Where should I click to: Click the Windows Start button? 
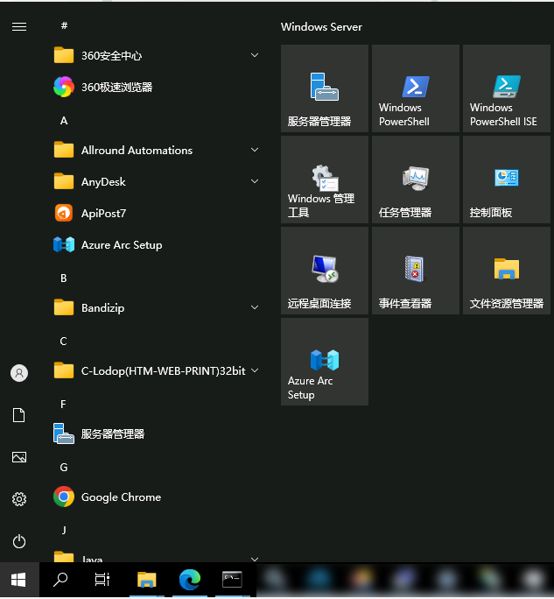18,580
